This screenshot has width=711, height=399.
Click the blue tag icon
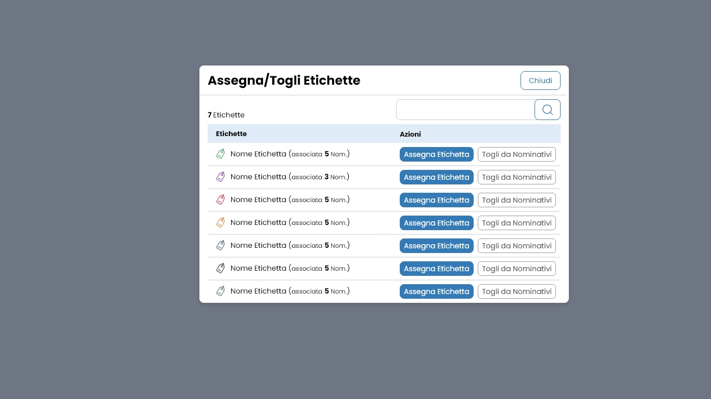pyautogui.click(x=220, y=245)
